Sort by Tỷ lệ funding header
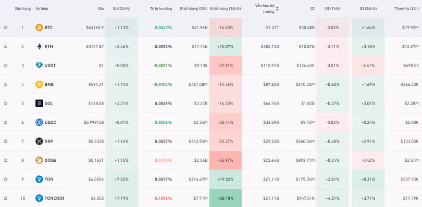 (x=161, y=9)
